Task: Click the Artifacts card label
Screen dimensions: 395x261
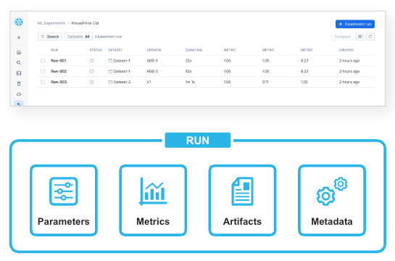Action: [x=242, y=221]
